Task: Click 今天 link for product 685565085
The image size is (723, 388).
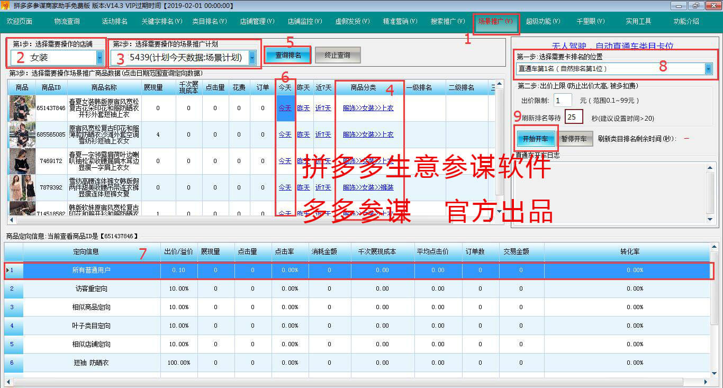Action: 285,134
